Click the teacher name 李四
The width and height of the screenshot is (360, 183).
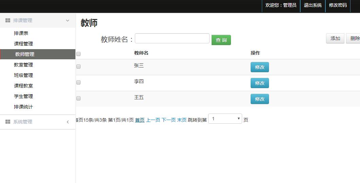coord(139,81)
